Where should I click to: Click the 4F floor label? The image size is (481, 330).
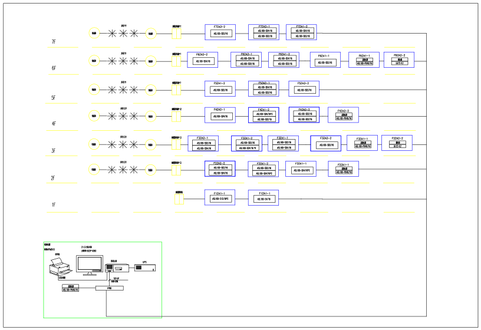click(54, 124)
